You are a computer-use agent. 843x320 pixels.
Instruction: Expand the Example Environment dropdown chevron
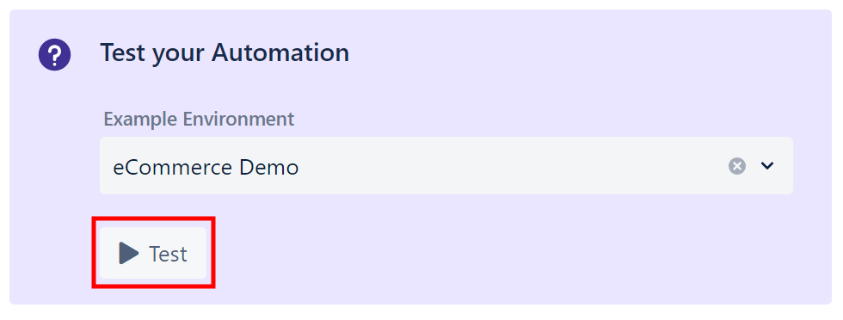(767, 166)
